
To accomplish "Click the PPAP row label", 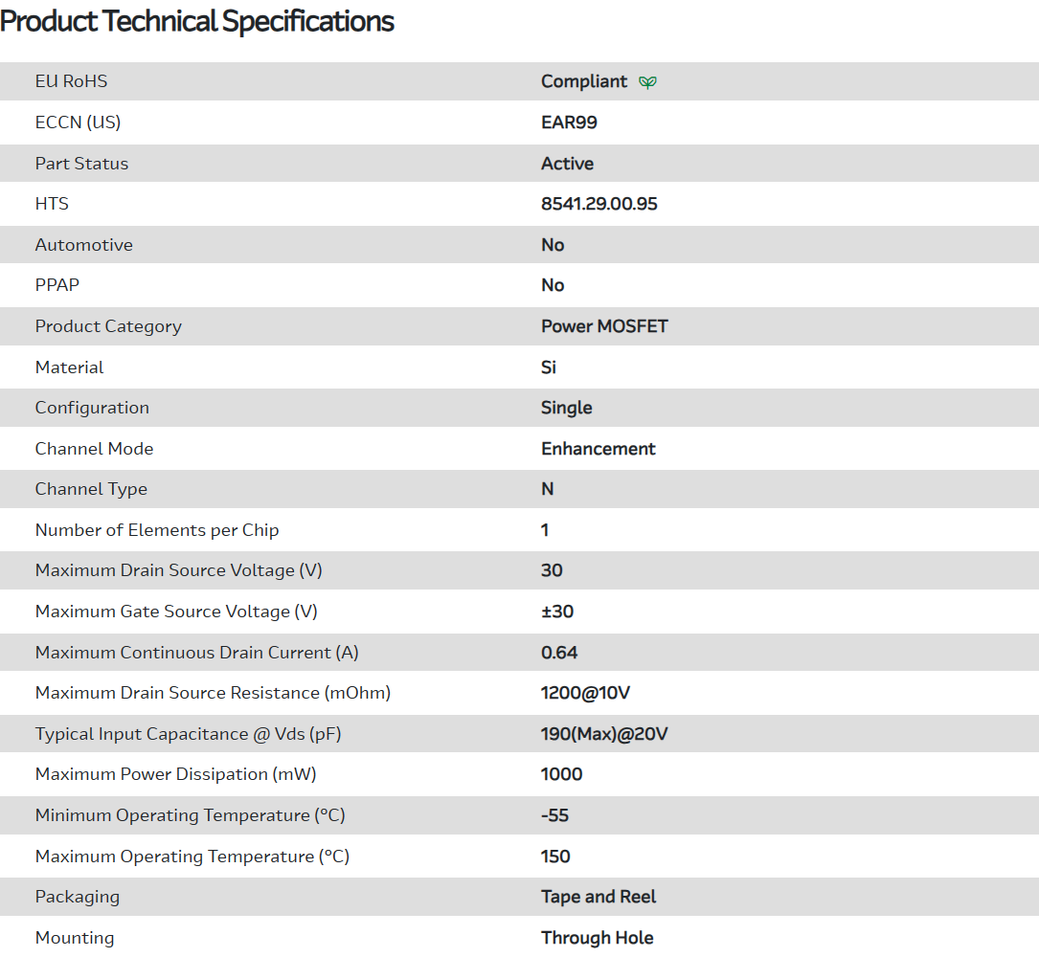I will pos(58,285).
